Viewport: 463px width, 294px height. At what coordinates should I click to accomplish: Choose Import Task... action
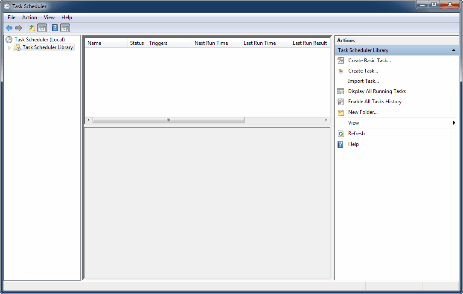click(363, 81)
